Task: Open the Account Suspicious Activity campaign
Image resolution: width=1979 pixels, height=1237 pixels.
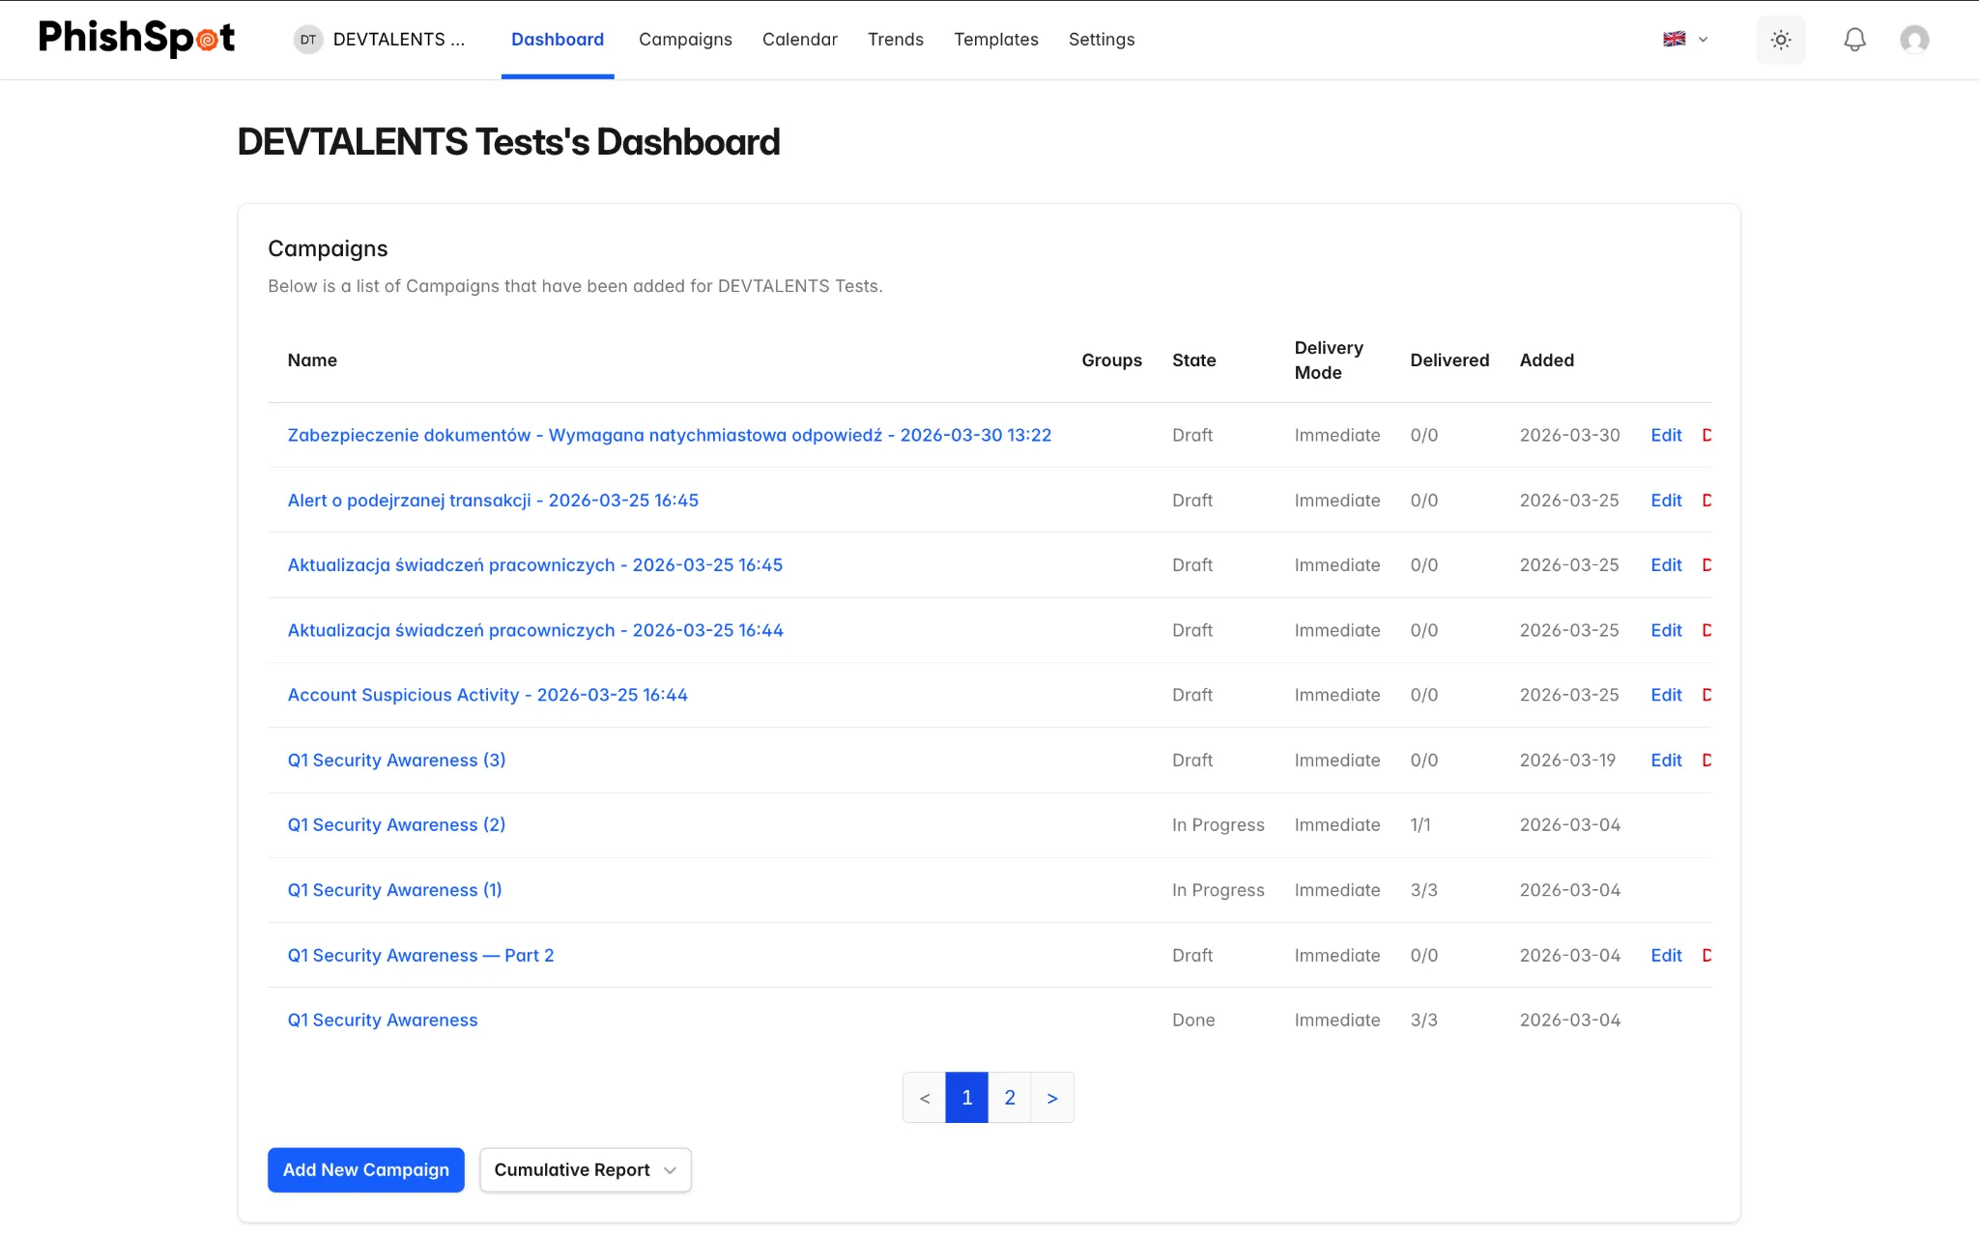Action: point(488,695)
